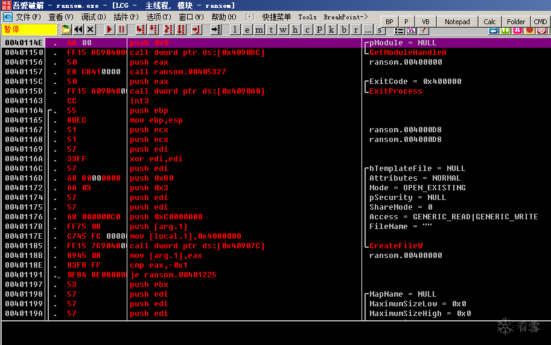Viewport: 551px width, 345px height.
Task: Click the yellow 暂停 status field
Action: point(30,30)
